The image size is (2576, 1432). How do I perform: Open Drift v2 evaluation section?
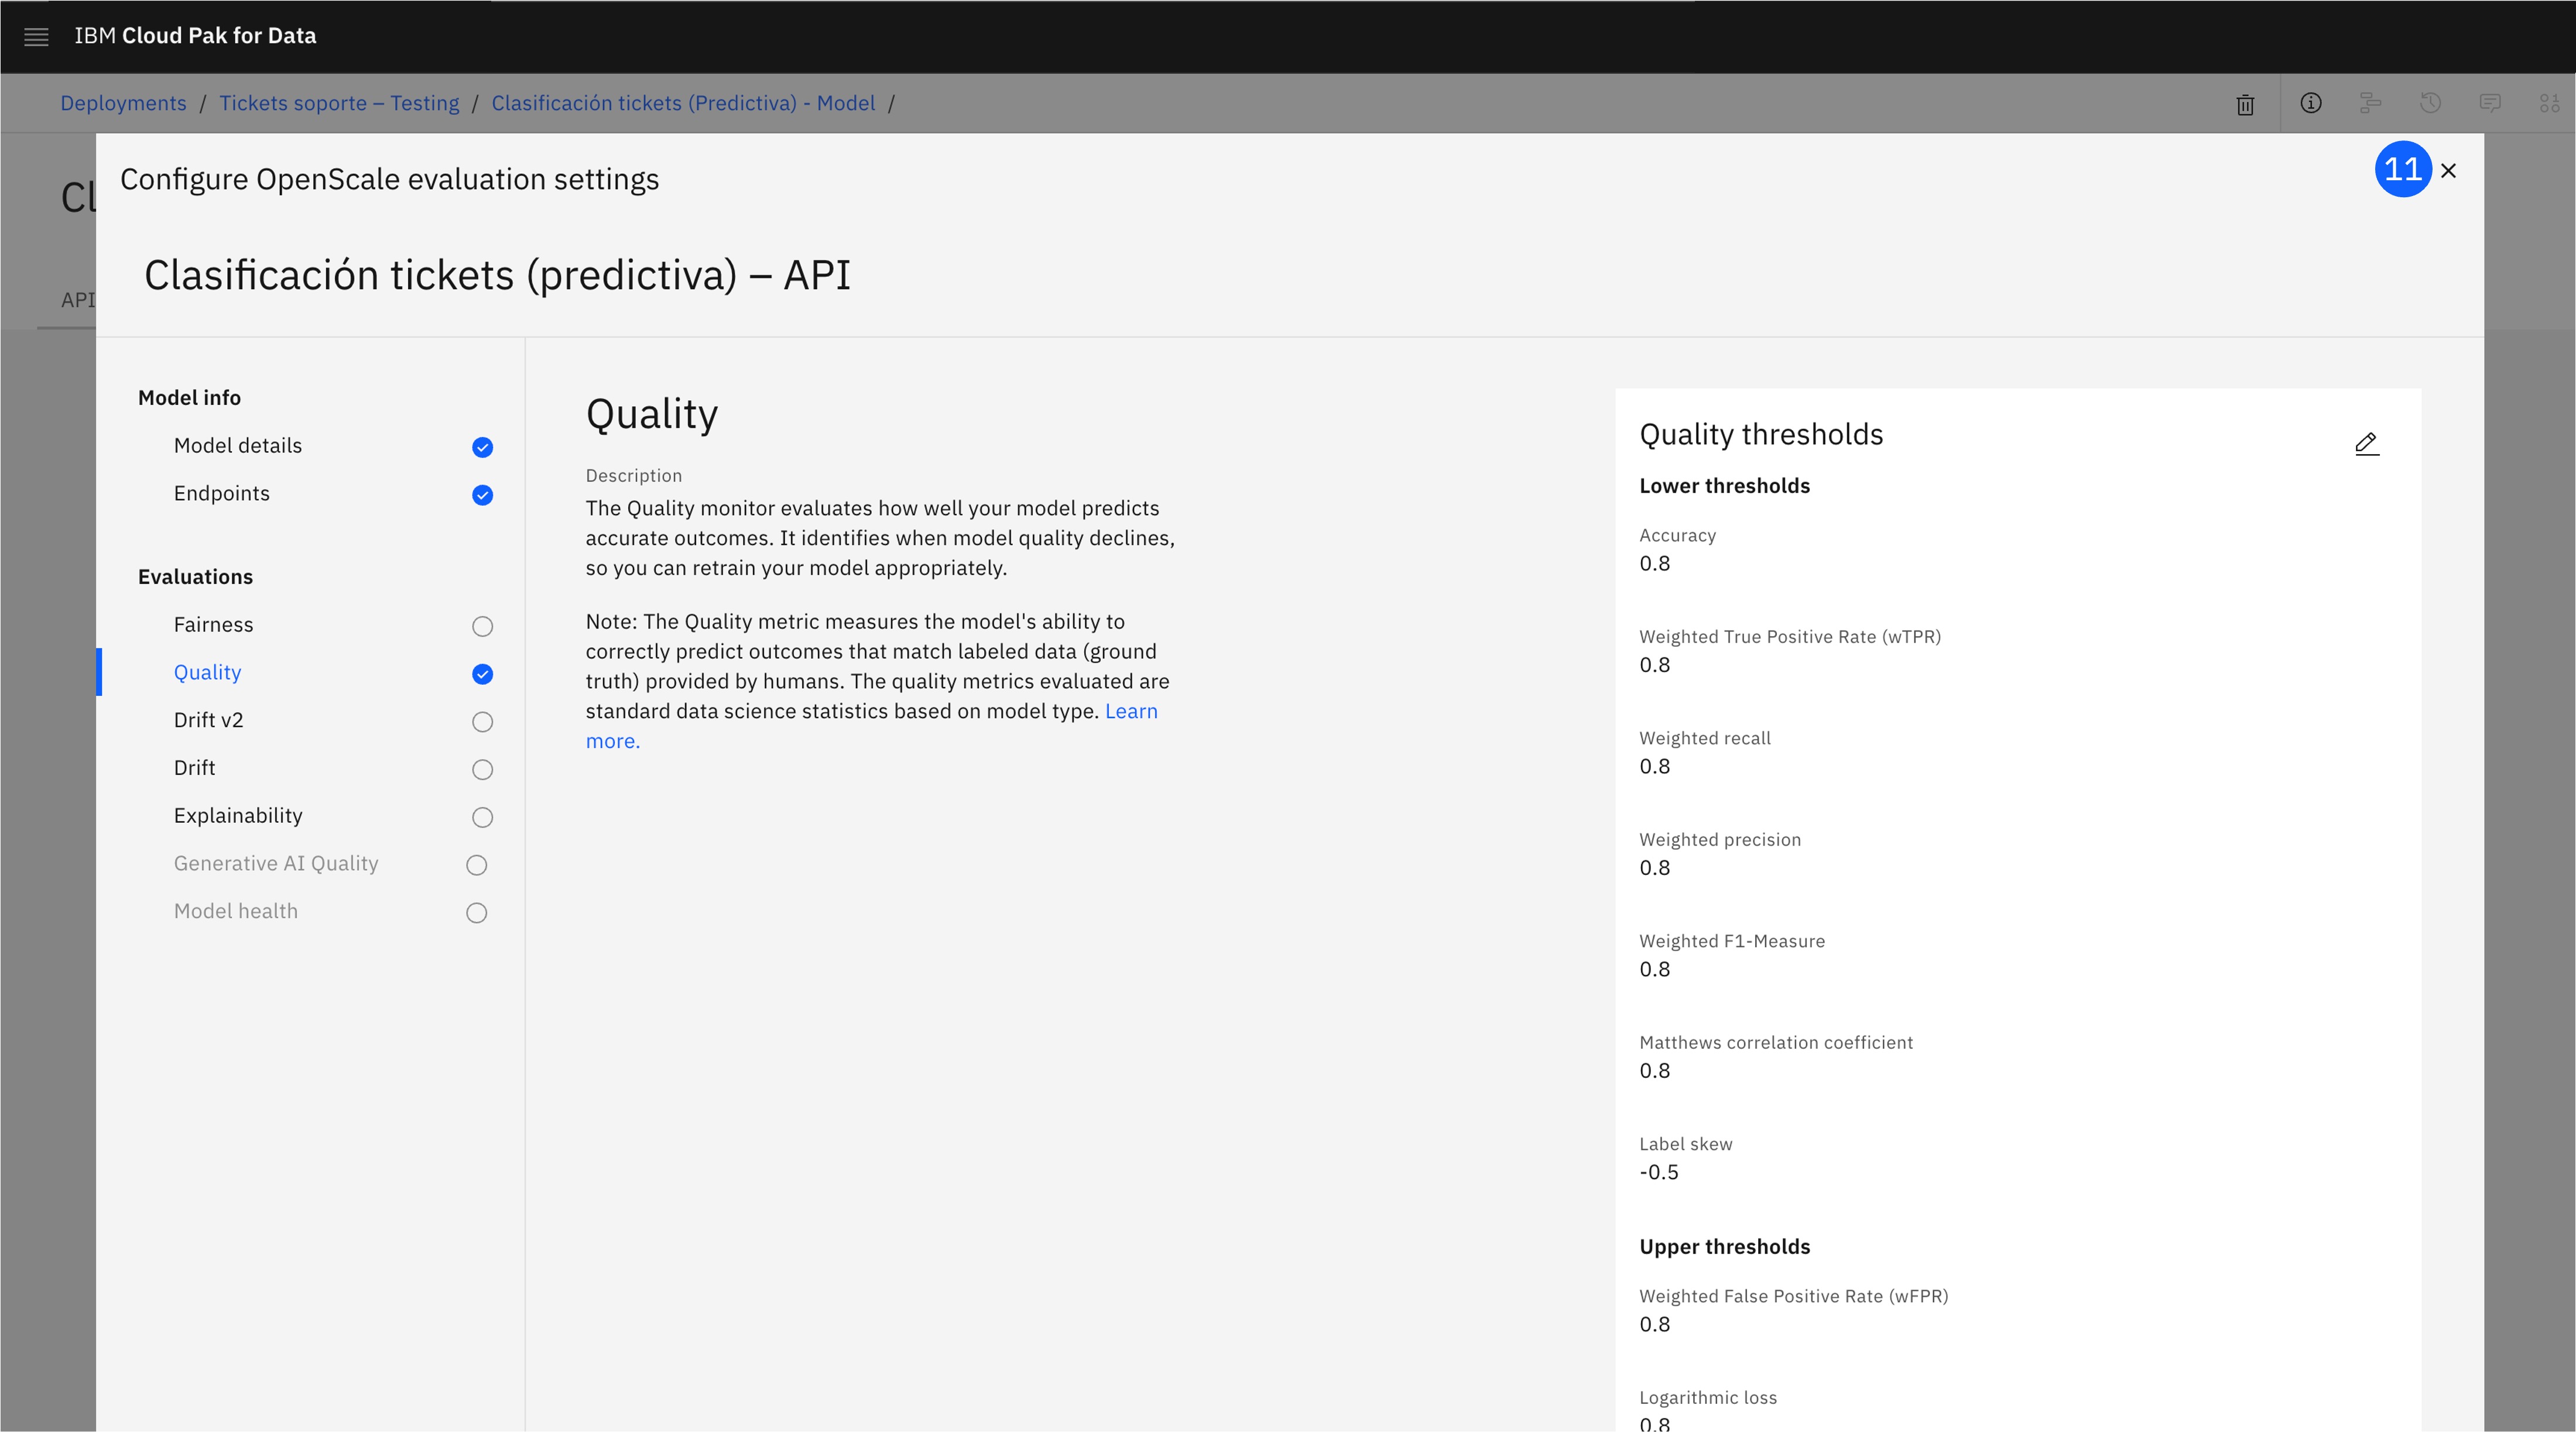point(208,720)
